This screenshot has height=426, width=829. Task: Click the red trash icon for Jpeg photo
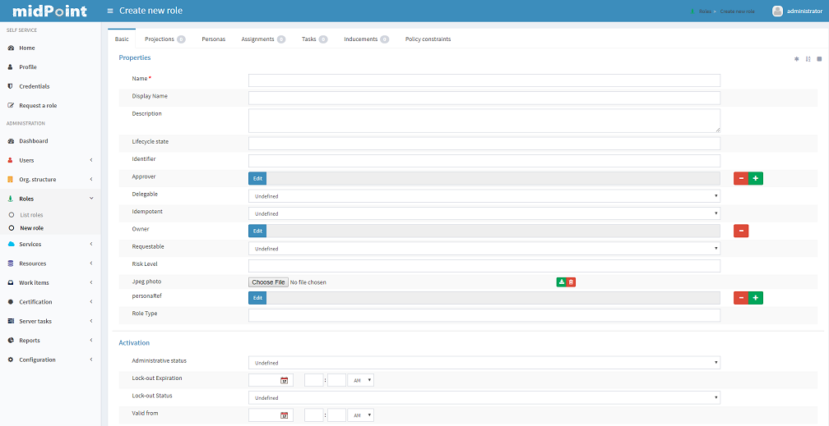(571, 282)
